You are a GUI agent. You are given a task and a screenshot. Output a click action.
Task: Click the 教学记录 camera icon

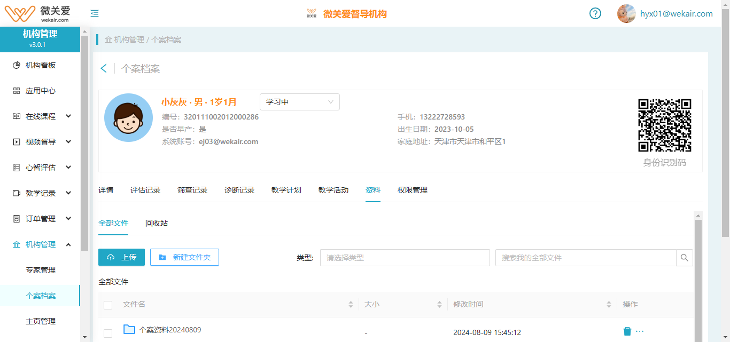click(x=17, y=193)
